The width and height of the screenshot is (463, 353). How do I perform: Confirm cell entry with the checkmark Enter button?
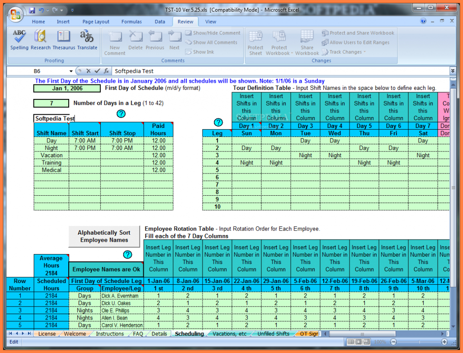click(x=97, y=71)
